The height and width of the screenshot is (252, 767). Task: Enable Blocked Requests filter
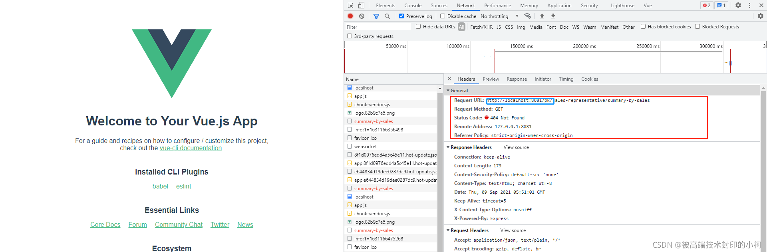click(x=697, y=26)
